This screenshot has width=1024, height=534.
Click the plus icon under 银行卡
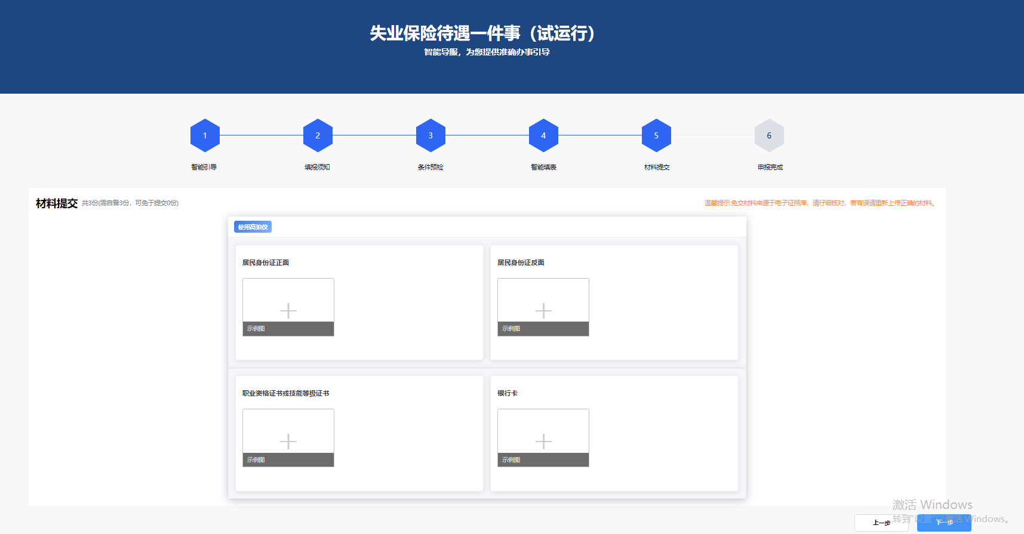pos(543,442)
